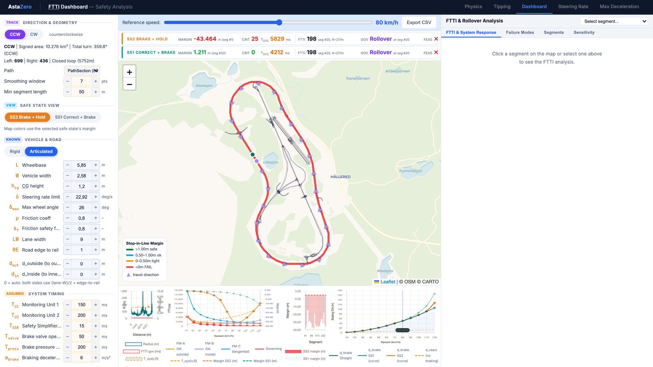The height and width of the screenshot is (367, 653).
Task: Choose SS2 Brake + Hold view
Action: (27, 117)
